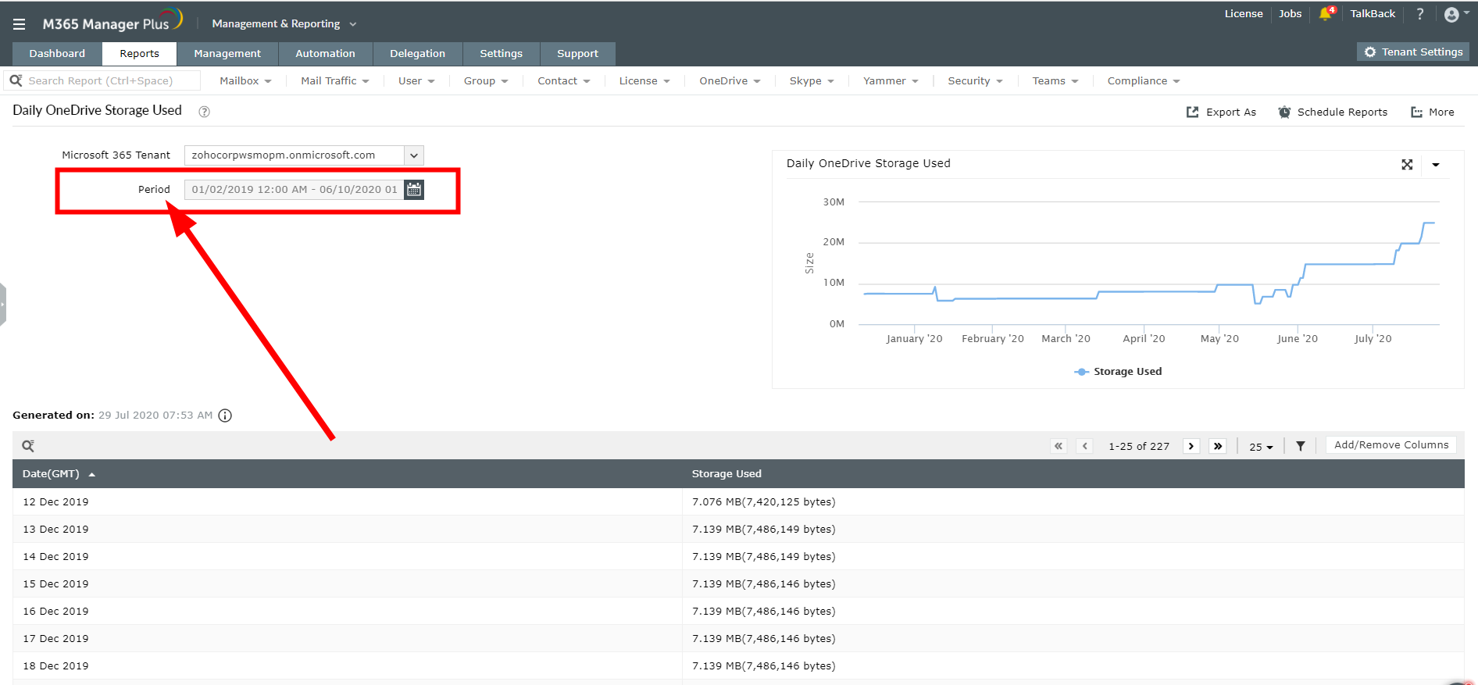The width and height of the screenshot is (1478, 685).
Task: Go to previous page of results
Action: [x=1085, y=446]
